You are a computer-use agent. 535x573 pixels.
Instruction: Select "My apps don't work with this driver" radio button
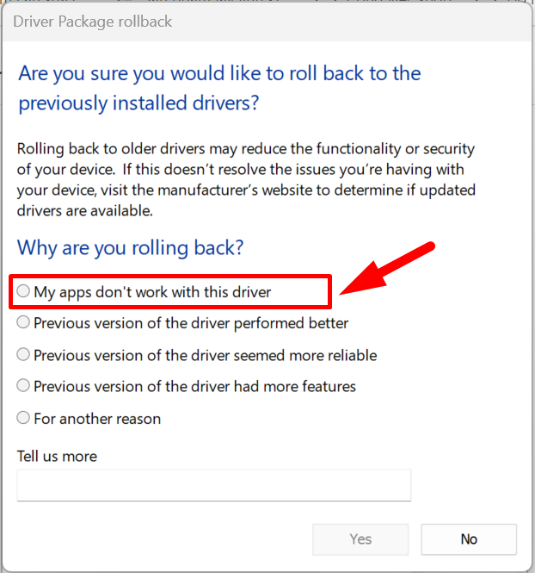pos(23,292)
